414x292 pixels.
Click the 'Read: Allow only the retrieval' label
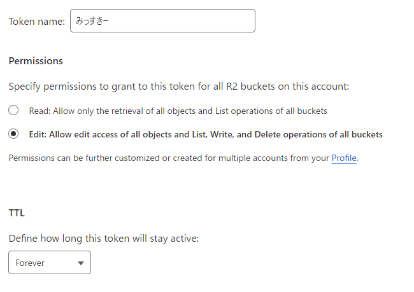[x=178, y=111]
